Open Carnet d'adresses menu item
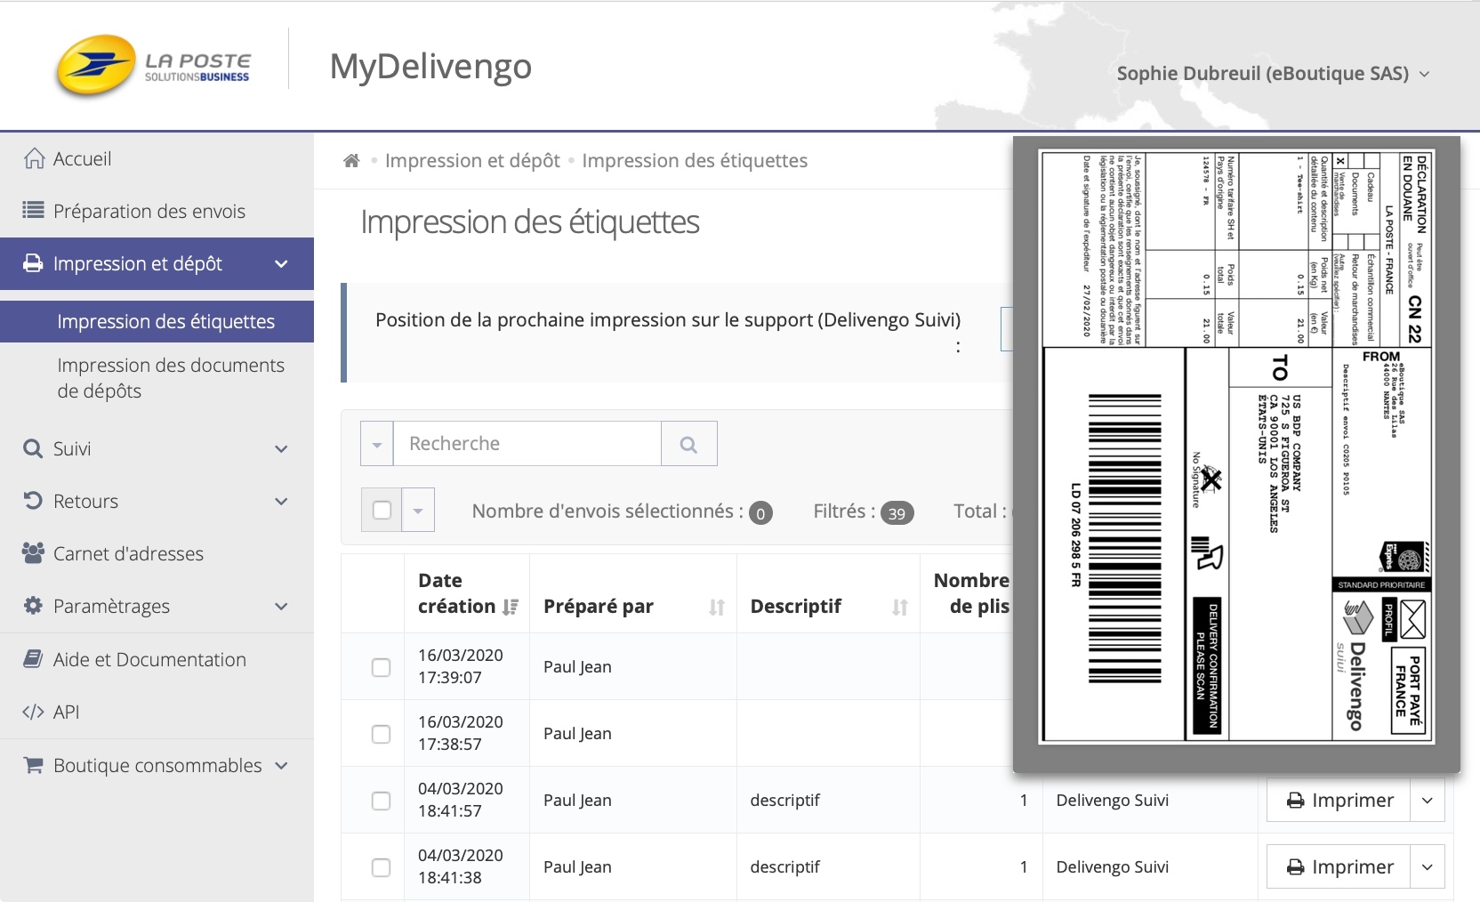This screenshot has height=902, width=1480. coord(157,553)
